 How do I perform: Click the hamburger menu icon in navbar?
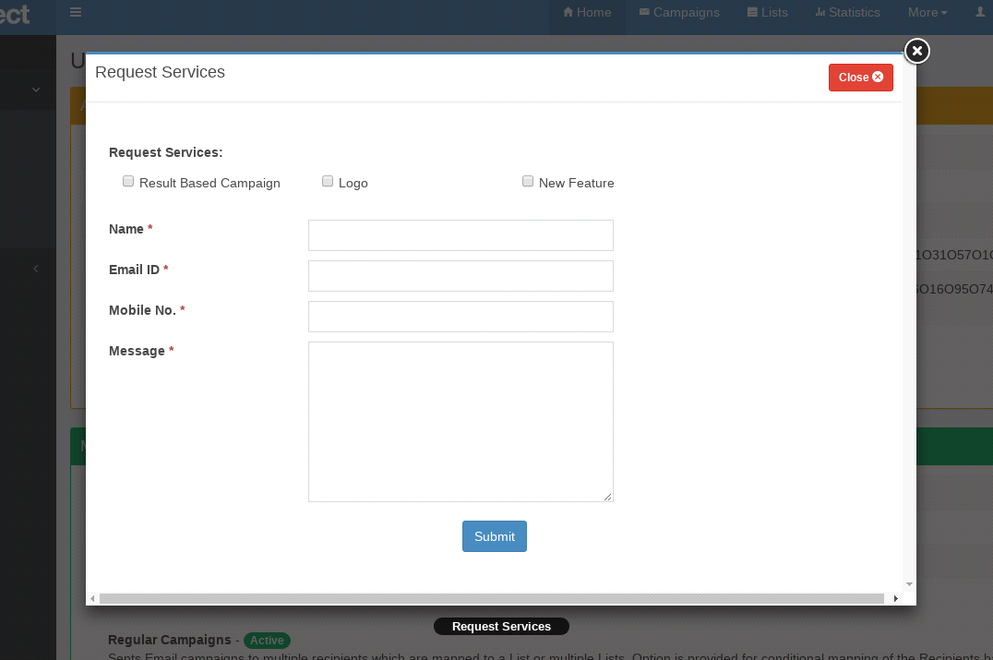tap(76, 13)
